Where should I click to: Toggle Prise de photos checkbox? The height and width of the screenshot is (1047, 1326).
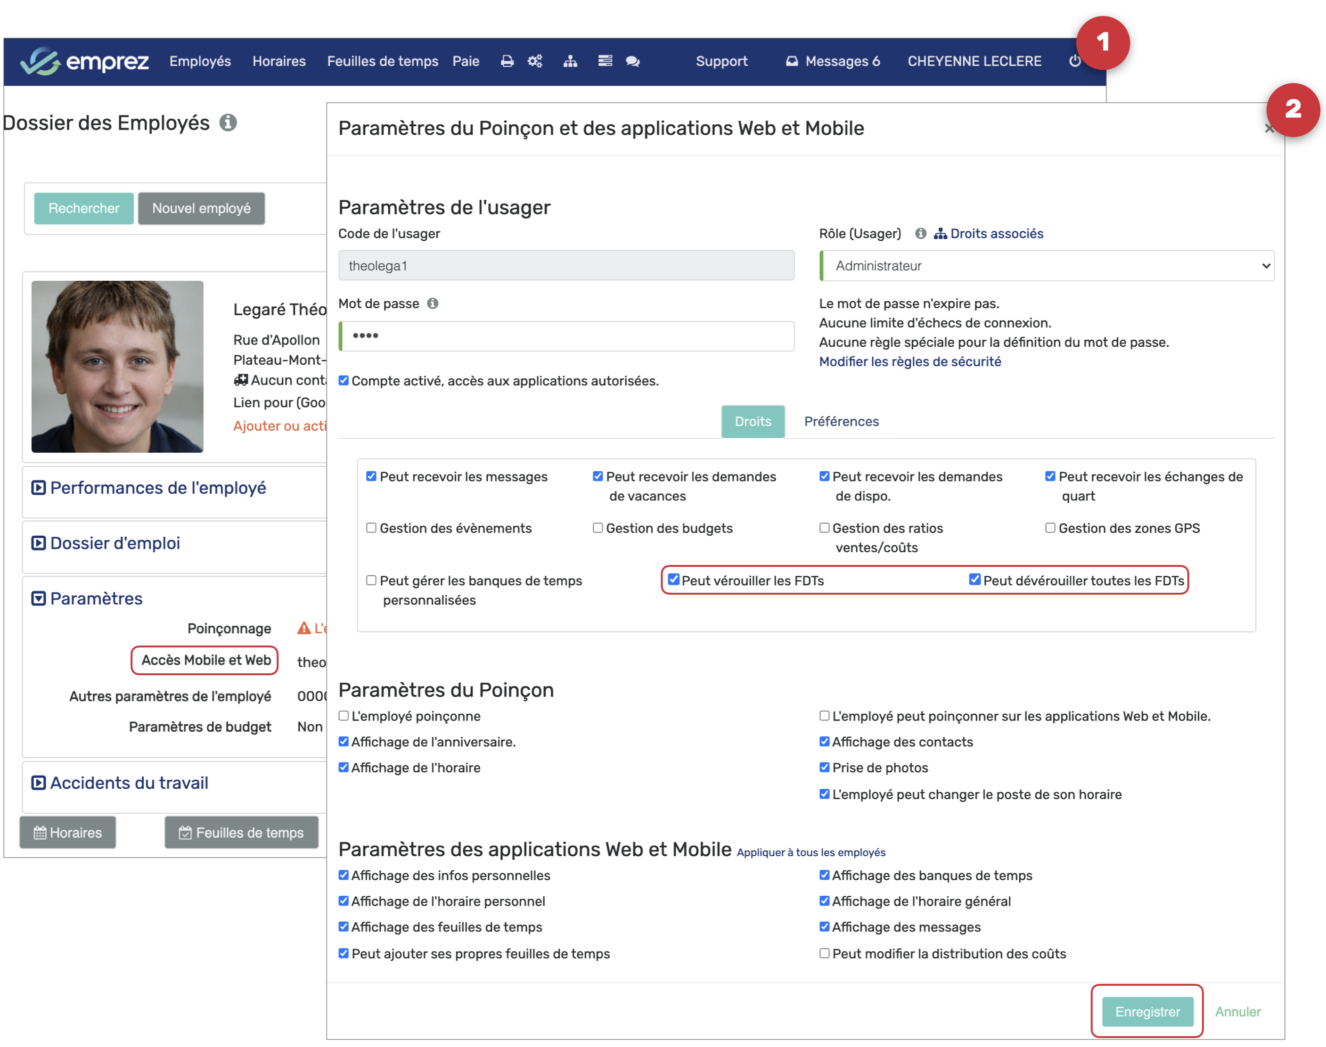click(x=825, y=767)
